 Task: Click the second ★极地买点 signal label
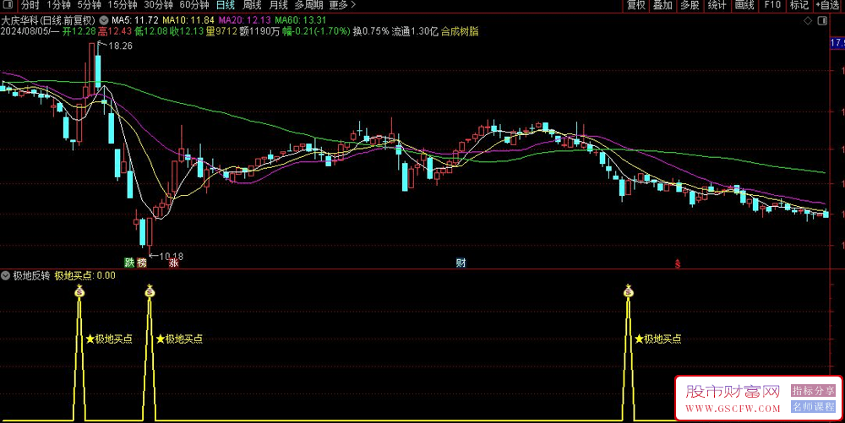[179, 339]
